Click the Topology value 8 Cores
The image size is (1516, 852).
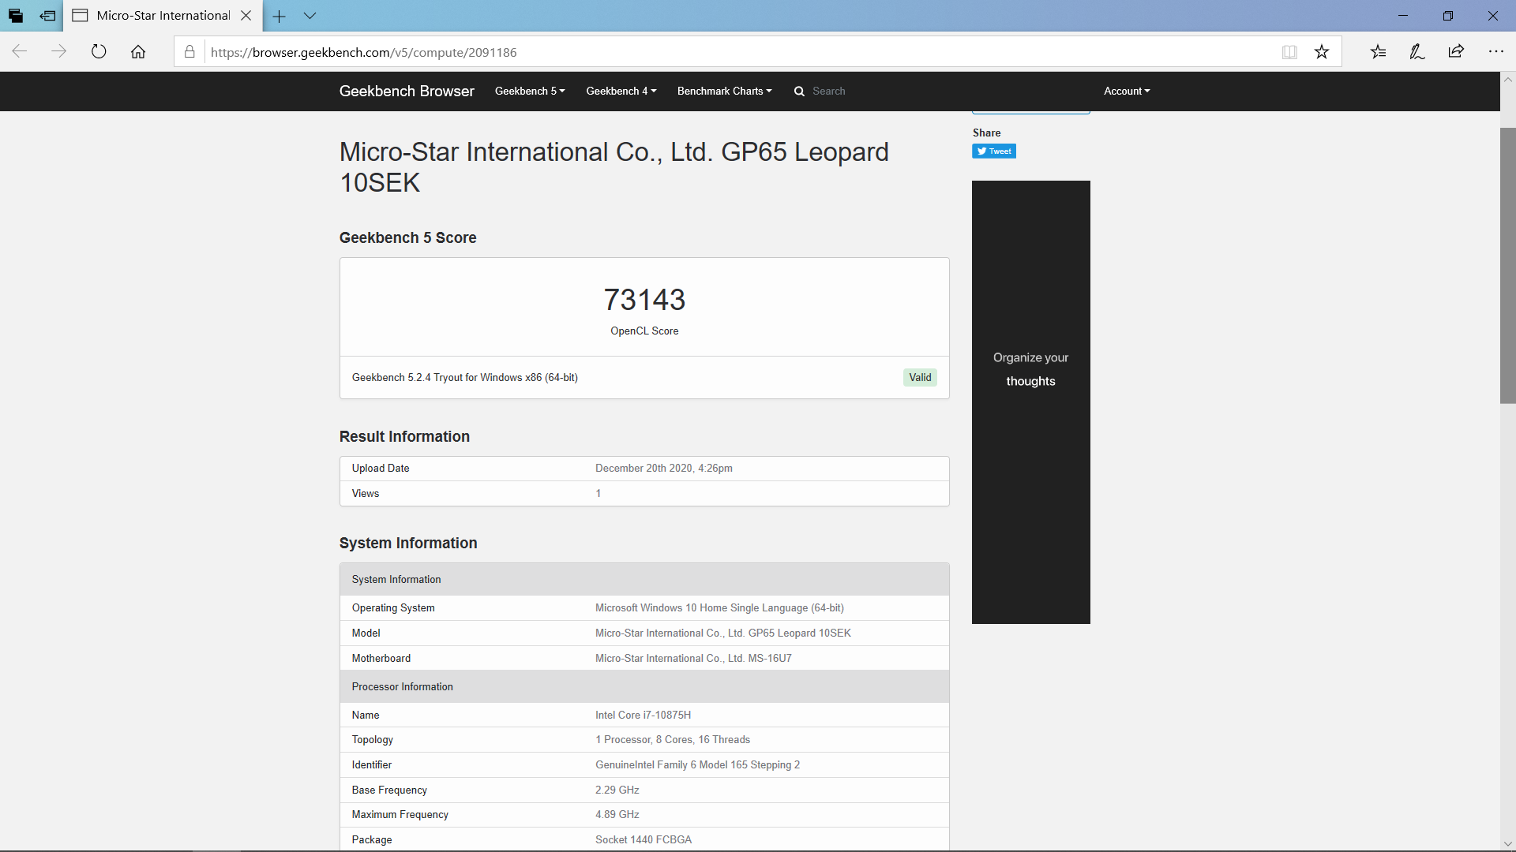tap(673, 740)
